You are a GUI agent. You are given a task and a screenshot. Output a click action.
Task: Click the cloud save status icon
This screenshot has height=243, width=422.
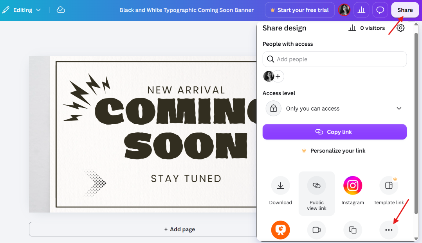(61, 10)
